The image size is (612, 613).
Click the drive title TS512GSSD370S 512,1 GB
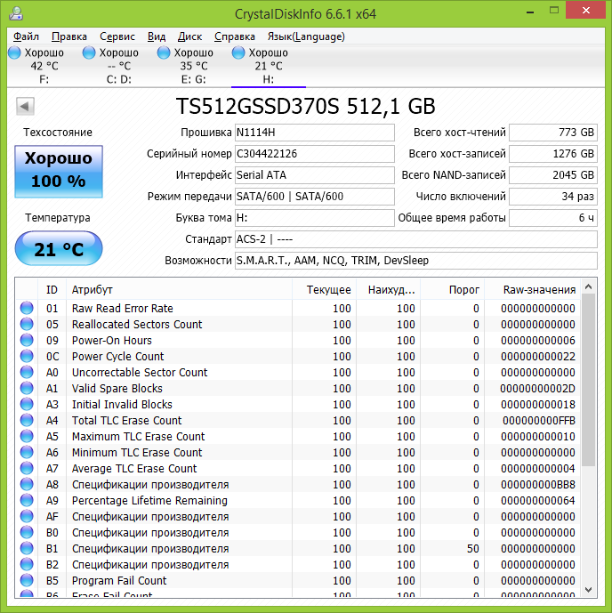[x=306, y=107]
